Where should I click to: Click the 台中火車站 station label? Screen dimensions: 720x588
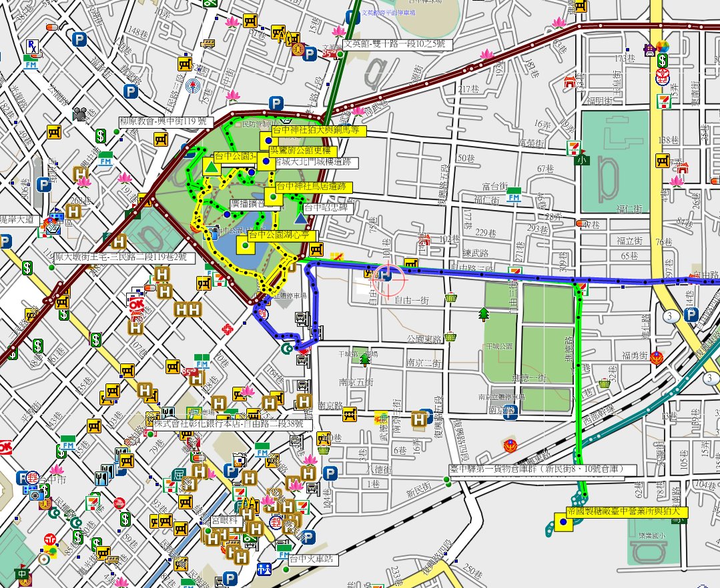[315, 559]
